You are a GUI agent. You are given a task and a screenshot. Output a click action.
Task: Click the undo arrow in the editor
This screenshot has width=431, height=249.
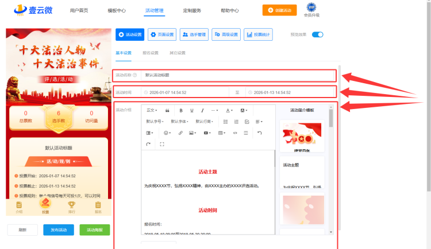pyautogui.click(x=259, y=133)
